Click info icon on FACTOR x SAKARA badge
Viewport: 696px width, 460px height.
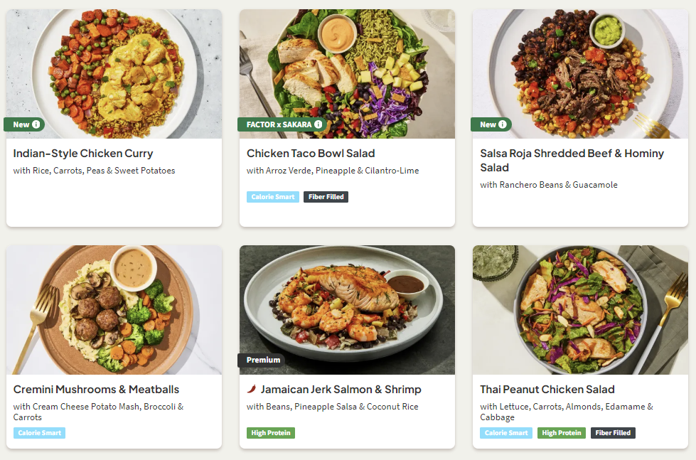[318, 124]
